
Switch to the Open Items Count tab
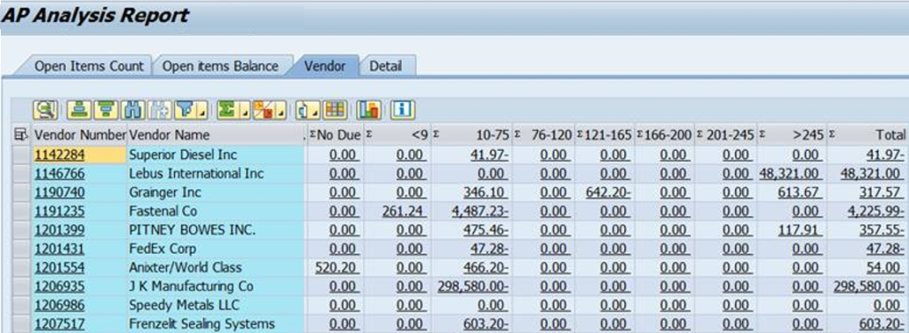tap(89, 66)
